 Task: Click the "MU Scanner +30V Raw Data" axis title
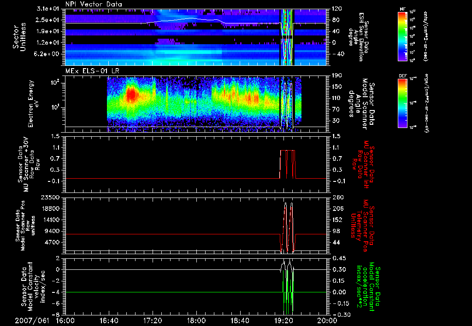(29, 164)
